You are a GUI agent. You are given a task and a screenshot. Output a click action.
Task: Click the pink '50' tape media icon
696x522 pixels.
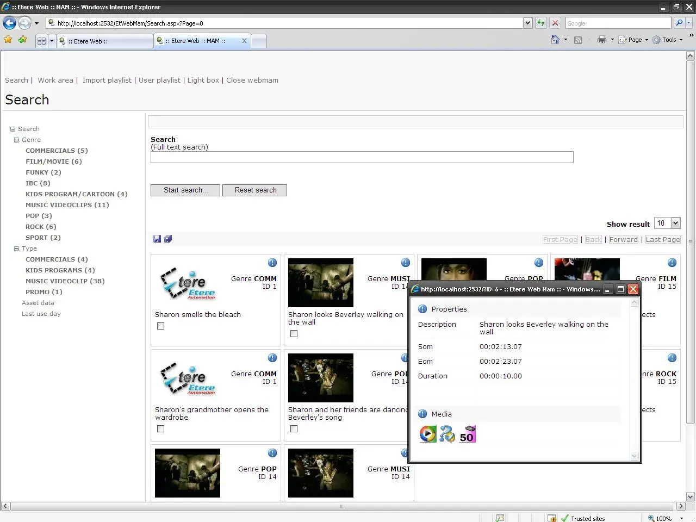467,434
